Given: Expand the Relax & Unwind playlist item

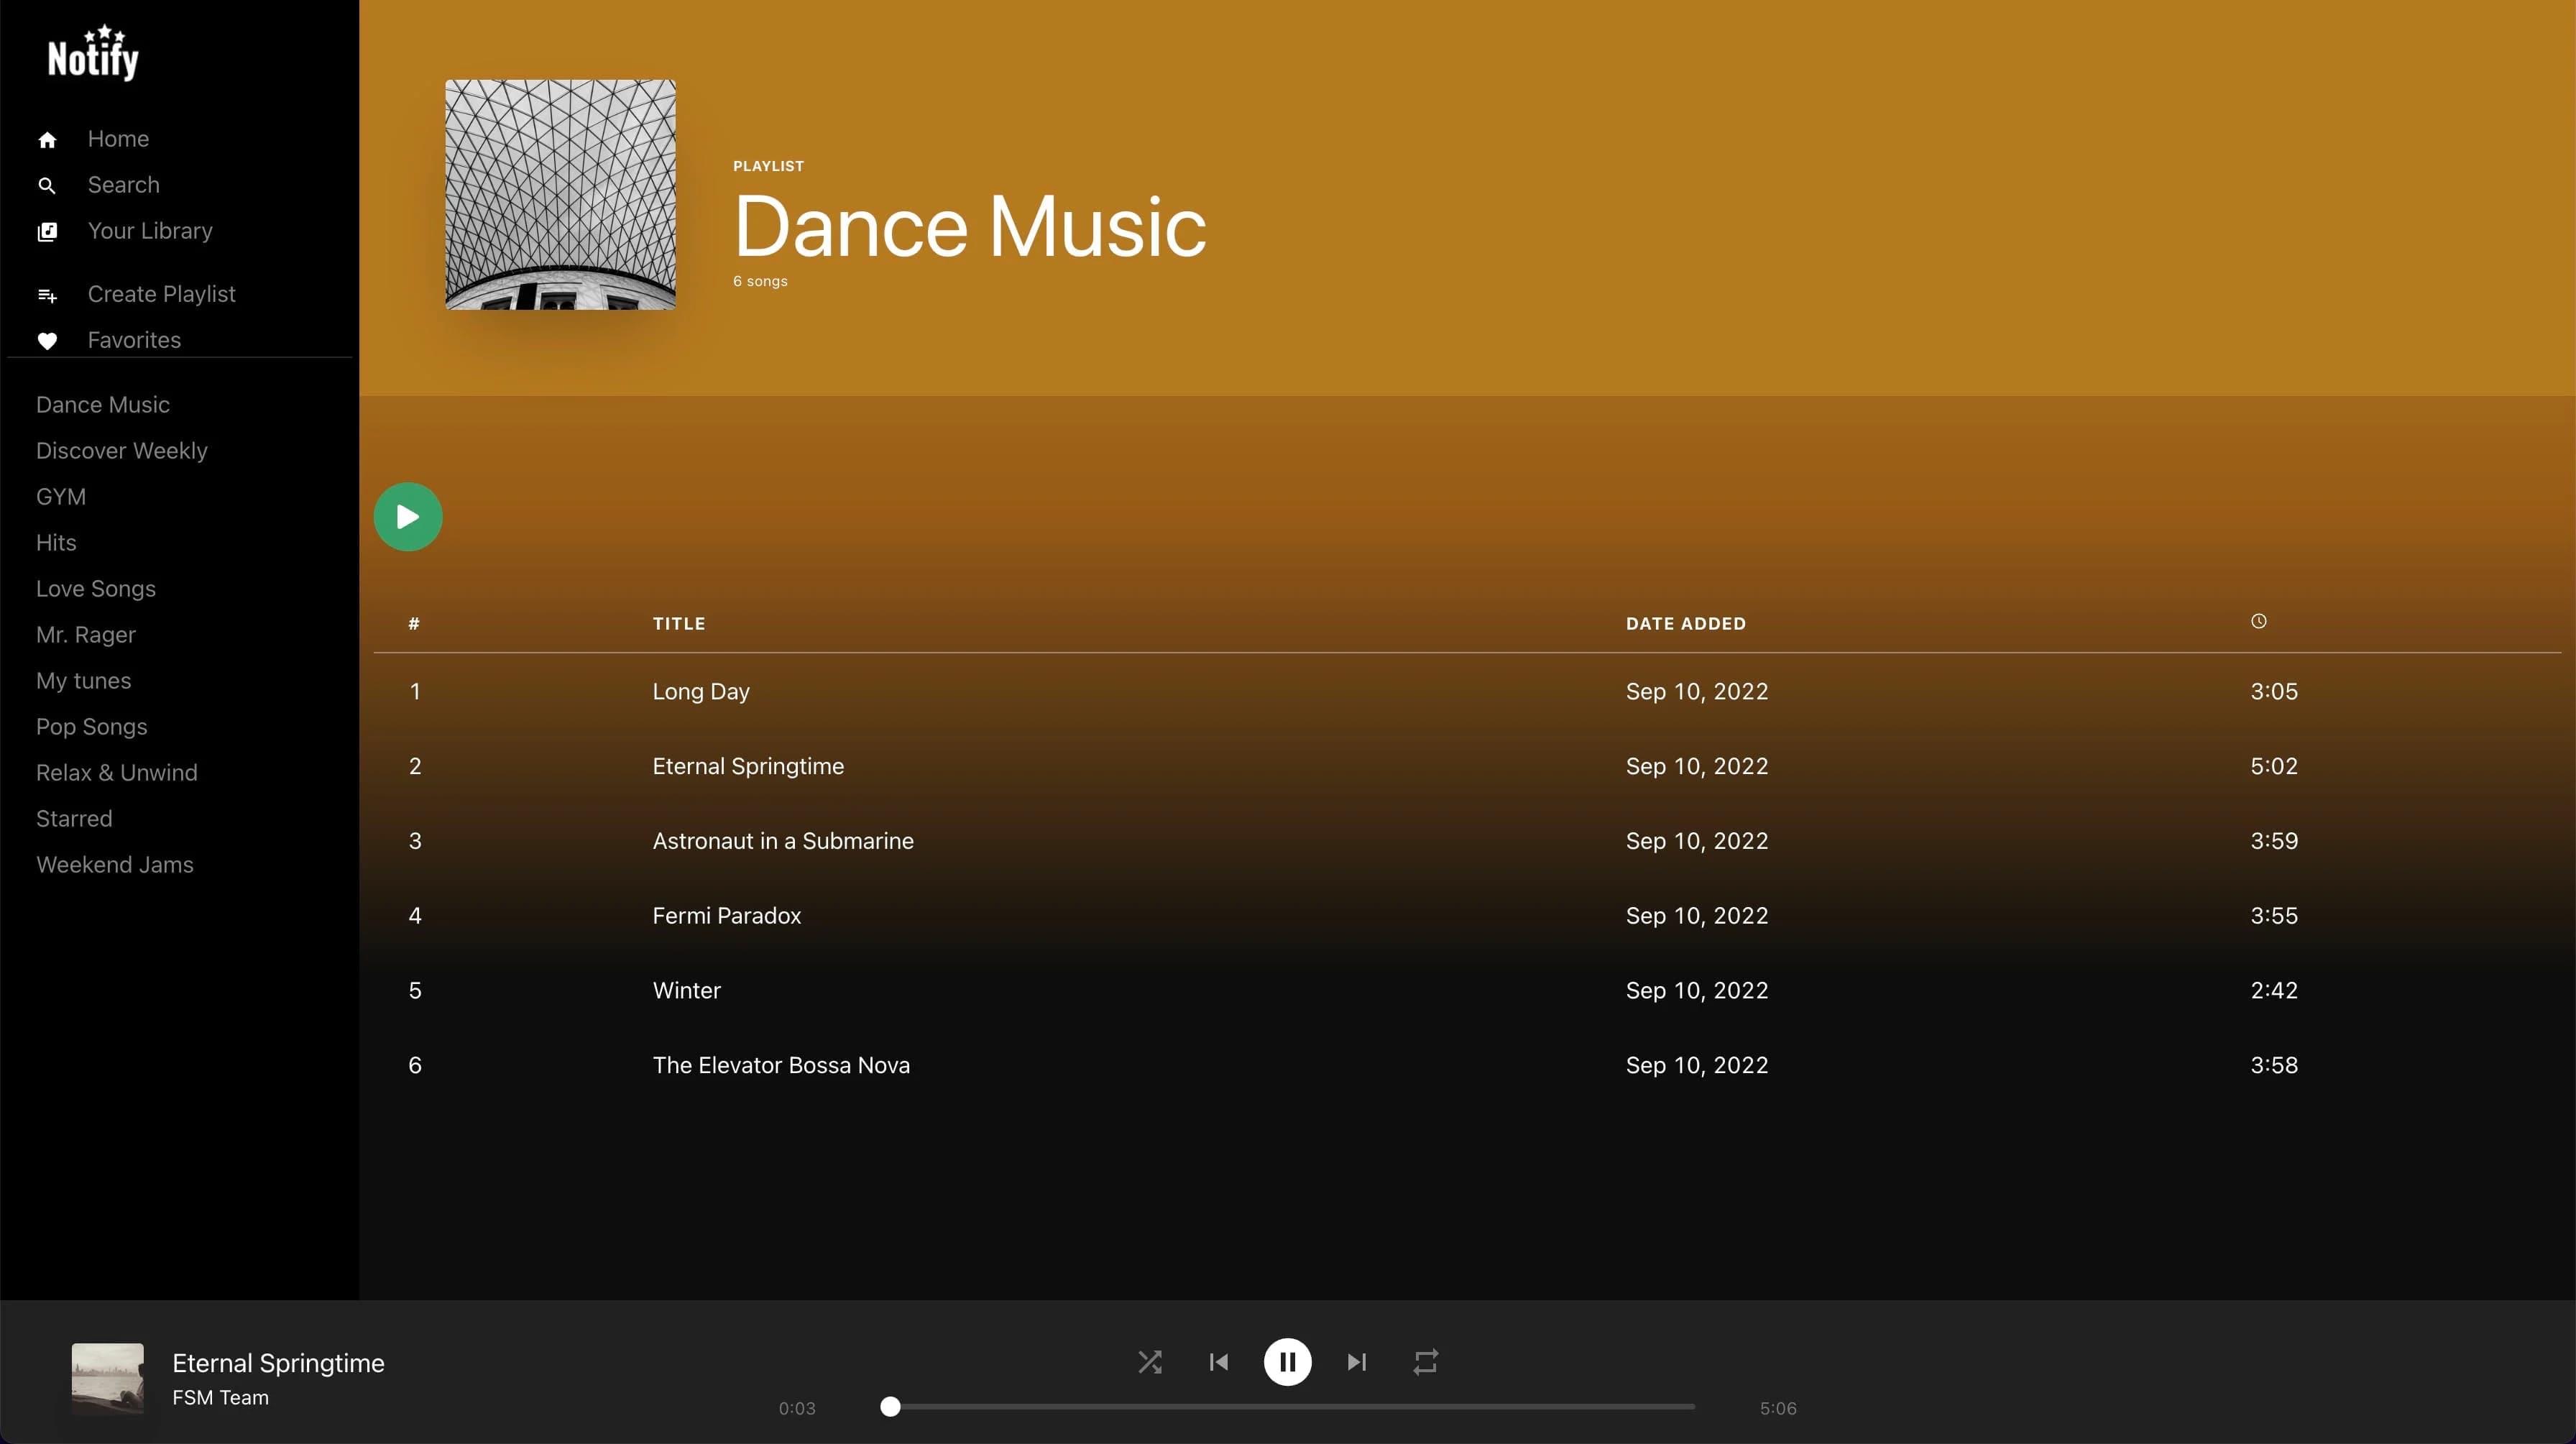Looking at the screenshot, I should 116,771.
